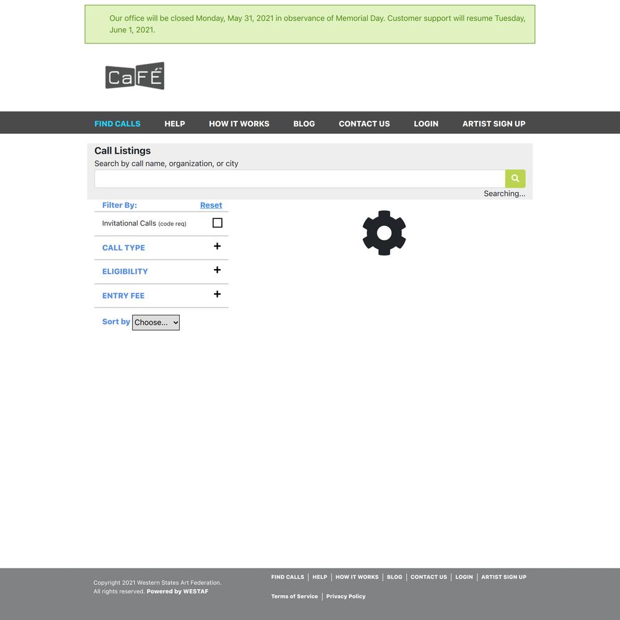
Task: Follow footer Find Calls link
Action: point(288,577)
